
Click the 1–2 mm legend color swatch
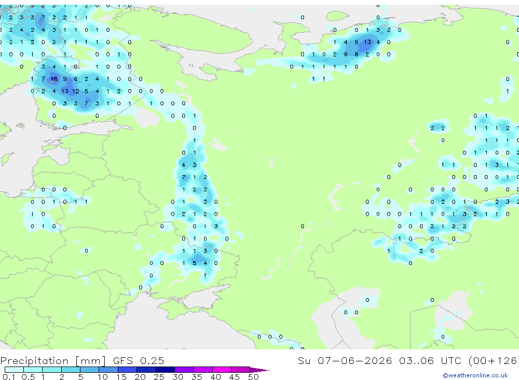51,370
